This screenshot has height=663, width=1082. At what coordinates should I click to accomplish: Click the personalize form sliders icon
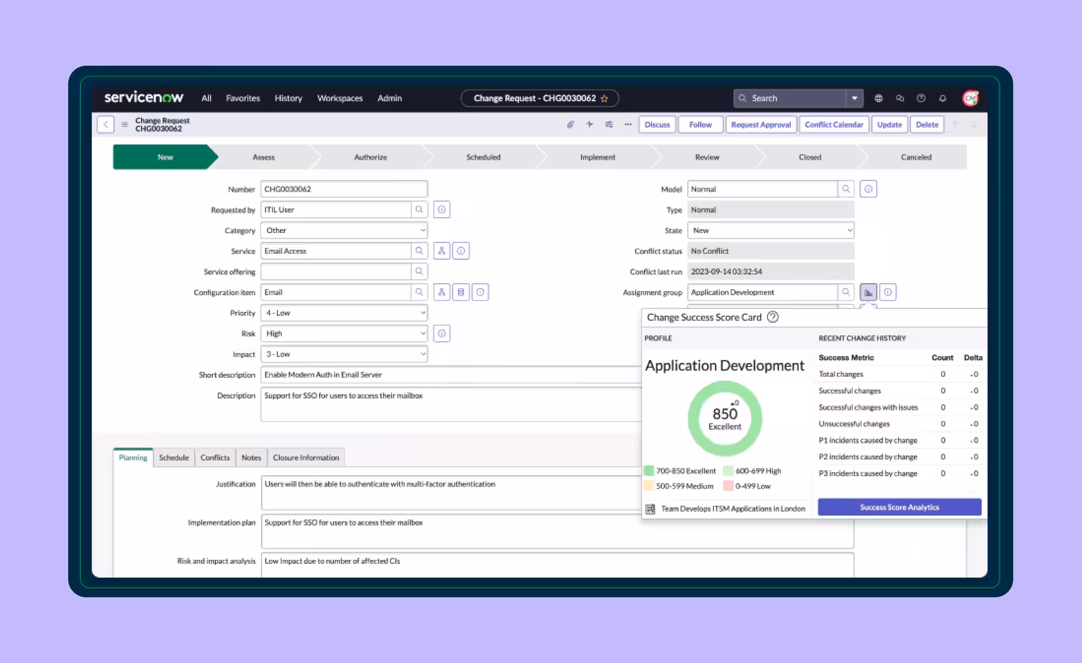609,124
